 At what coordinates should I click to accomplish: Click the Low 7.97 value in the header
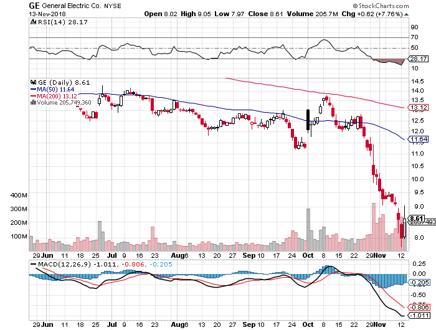click(x=229, y=14)
